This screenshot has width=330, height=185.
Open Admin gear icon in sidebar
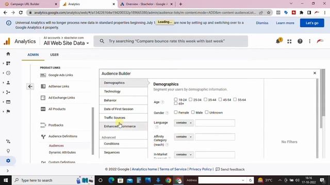8,161
